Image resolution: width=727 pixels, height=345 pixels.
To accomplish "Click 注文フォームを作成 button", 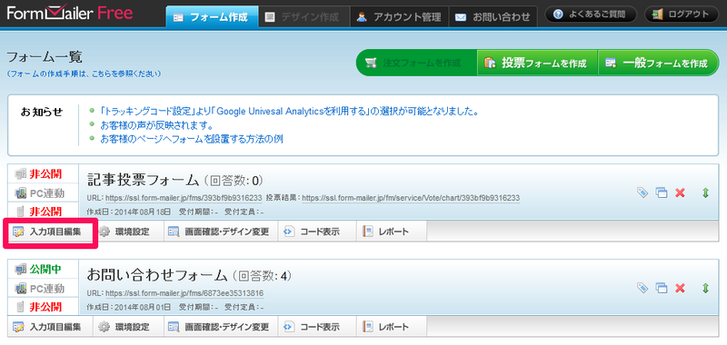I will tap(416, 63).
